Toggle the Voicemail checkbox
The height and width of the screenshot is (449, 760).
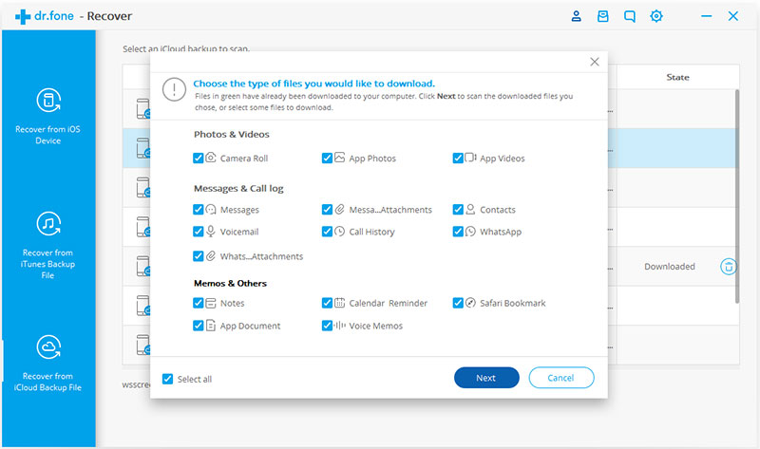point(198,232)
